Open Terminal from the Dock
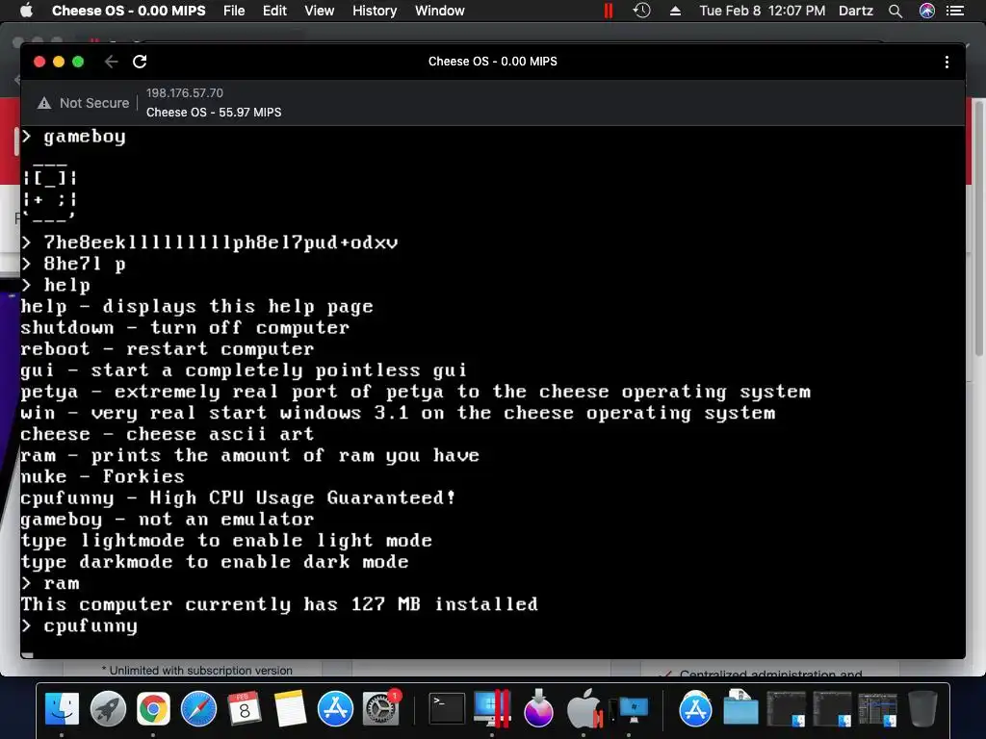The image size is (986, 739). pos(447,709)
